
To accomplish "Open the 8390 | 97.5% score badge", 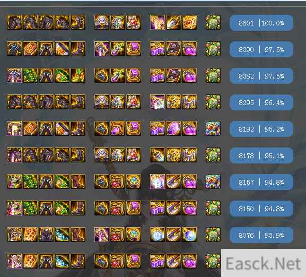I will [261, 49].
